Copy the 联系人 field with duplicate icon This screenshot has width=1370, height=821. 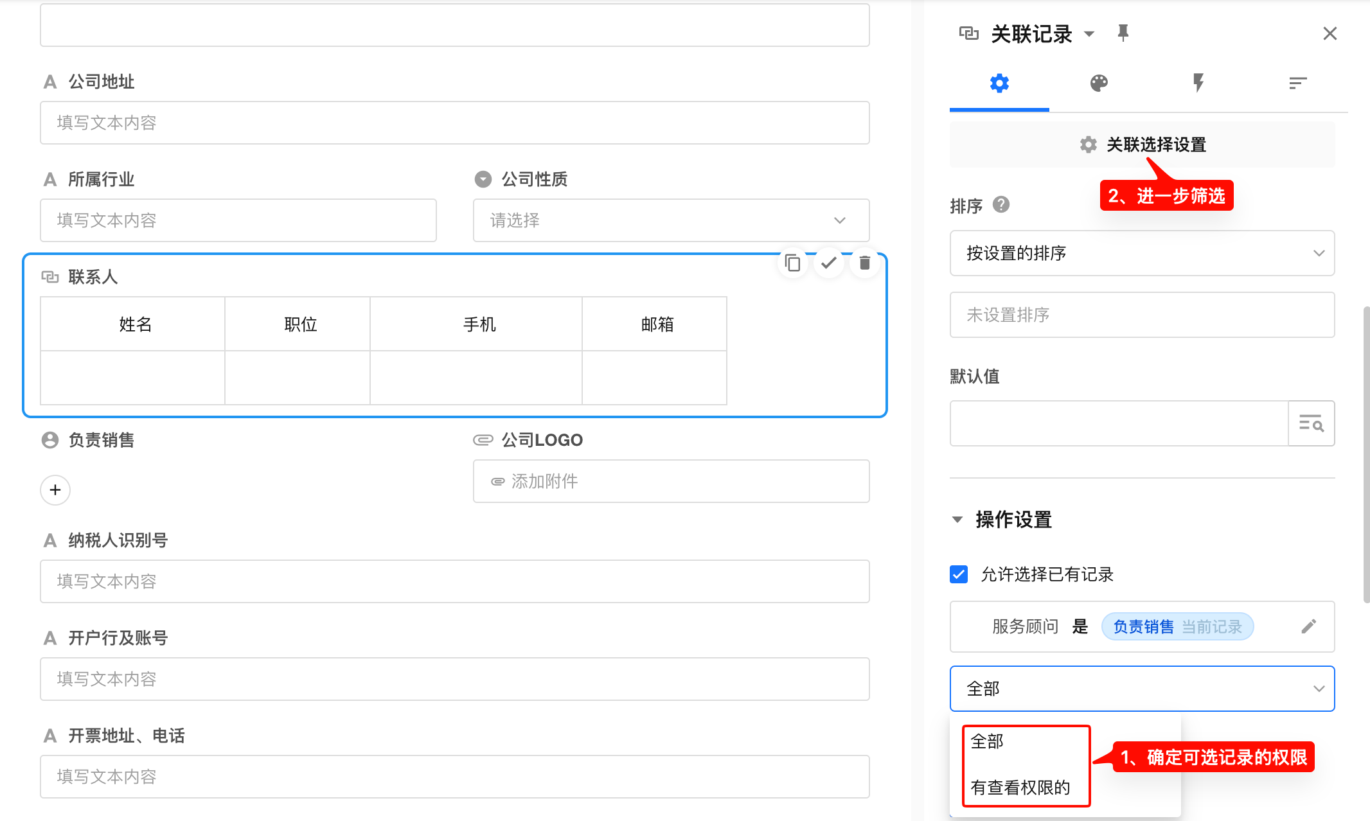click(793, 263)
